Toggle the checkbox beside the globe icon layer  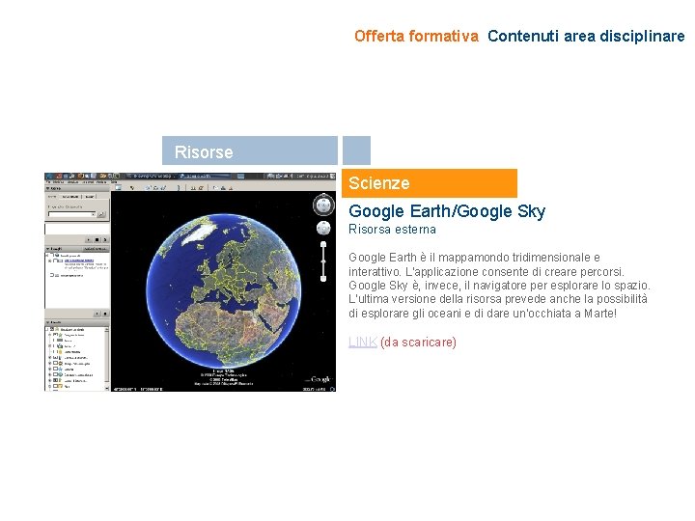(55, 374)
